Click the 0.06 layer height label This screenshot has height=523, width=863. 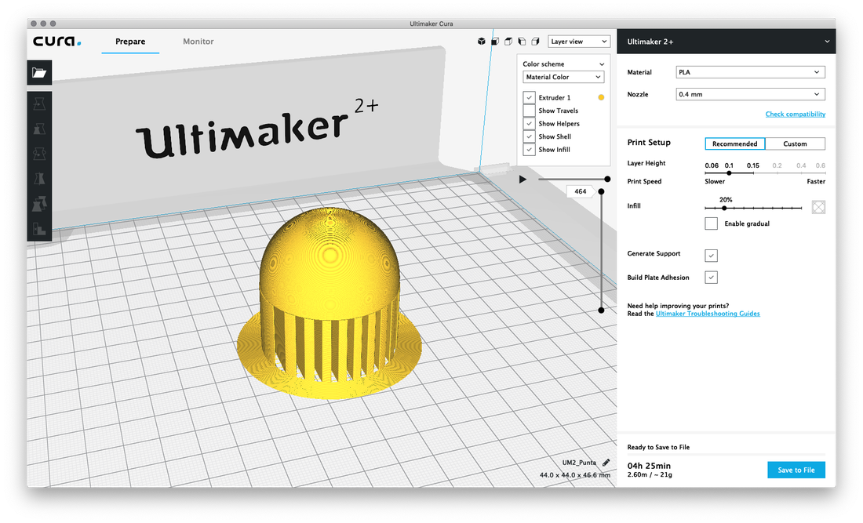pyautogui.click(x=712, y=165)
